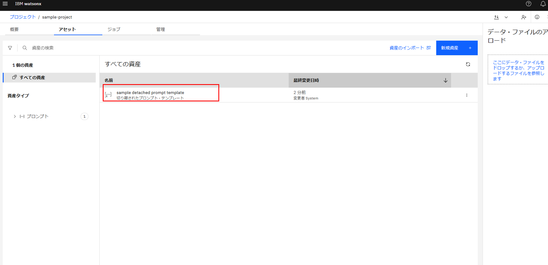
Task: Click the detached prompt template row icon
Action: (x=108, y=95)
